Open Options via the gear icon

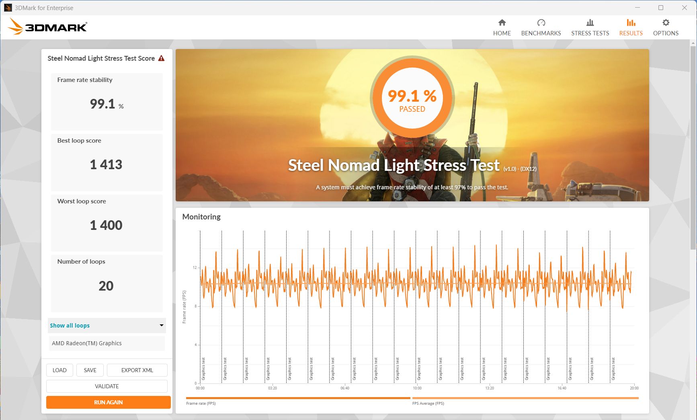tap(666, 23)
